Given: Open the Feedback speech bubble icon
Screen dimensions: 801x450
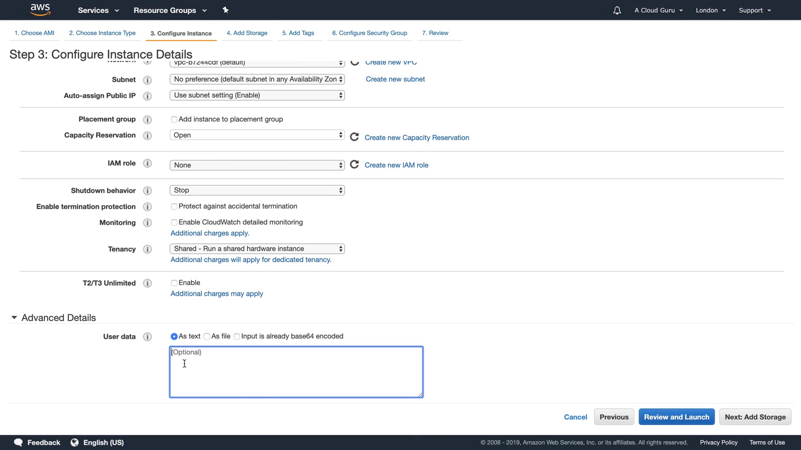Looking at the screenshot, I should pyautogui.click(x=18, y=442).
